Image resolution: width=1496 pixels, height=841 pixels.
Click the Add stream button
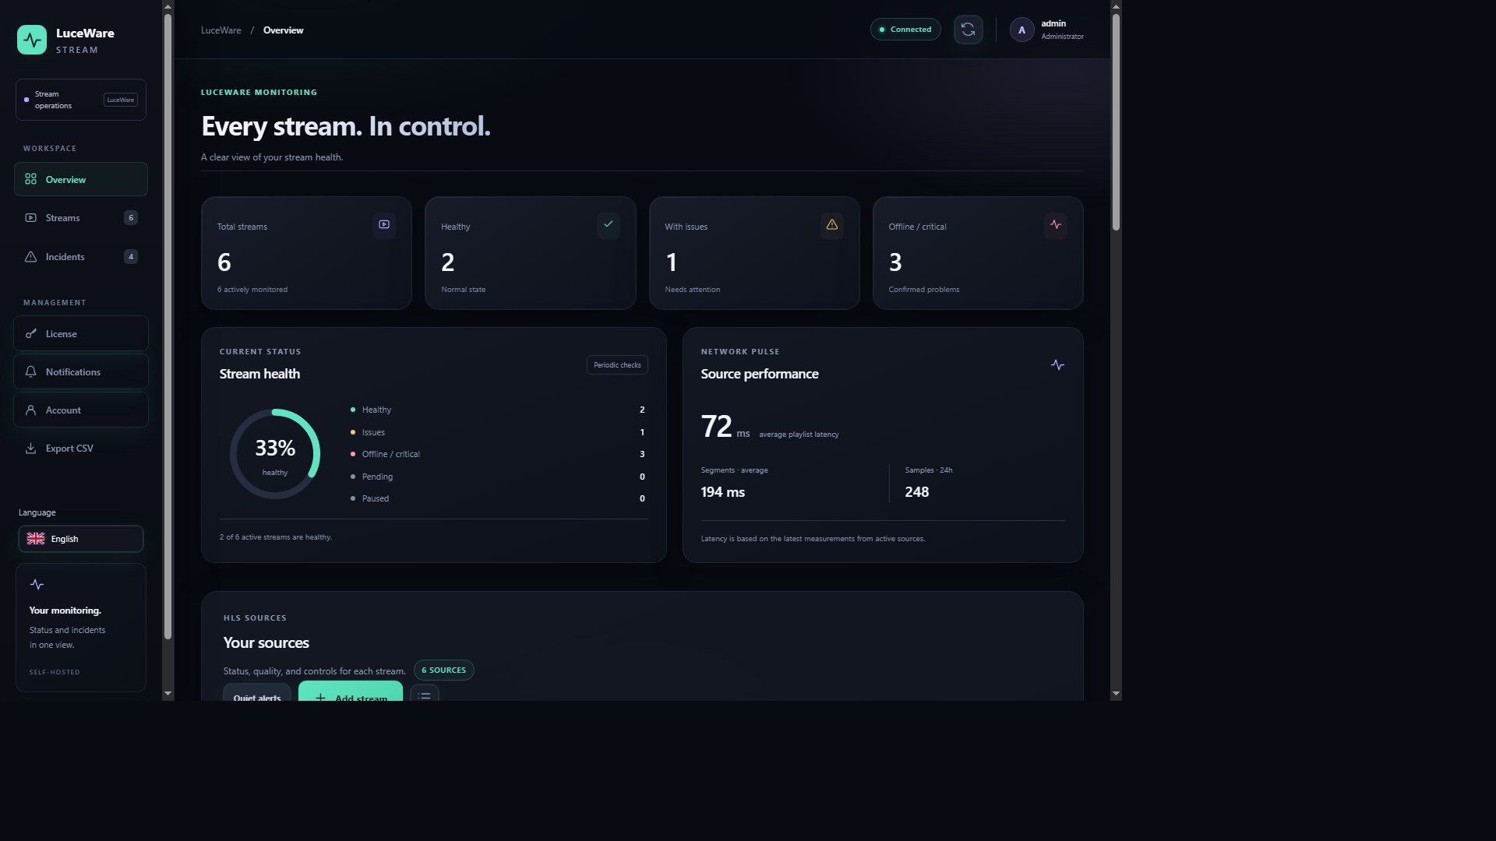pyautogui.click(x=351, y=691)
